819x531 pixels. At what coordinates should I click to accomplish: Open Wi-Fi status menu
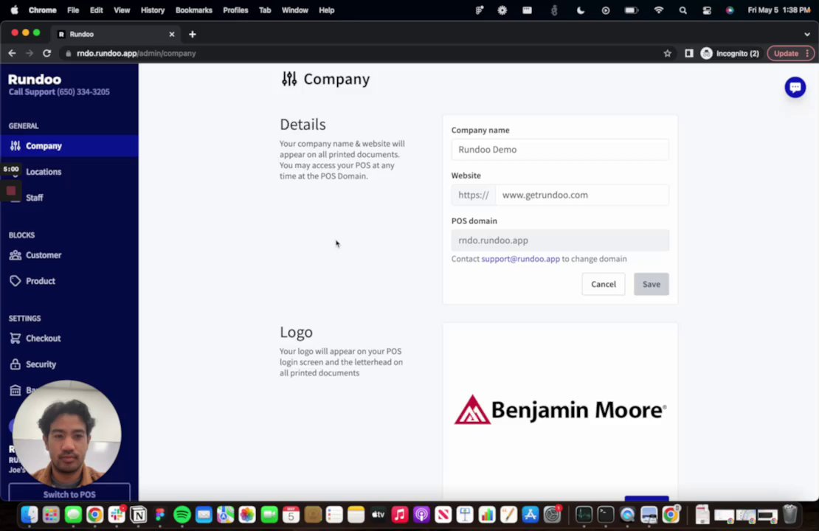(659, 10)
